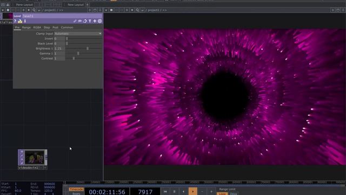The width and height of the screenshot is (346, 195).
Task: Show the operator info 'i' icon
Action: pos(25,21)
